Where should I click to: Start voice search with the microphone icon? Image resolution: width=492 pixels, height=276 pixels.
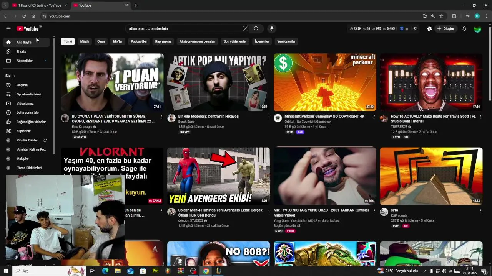(272, 28)
